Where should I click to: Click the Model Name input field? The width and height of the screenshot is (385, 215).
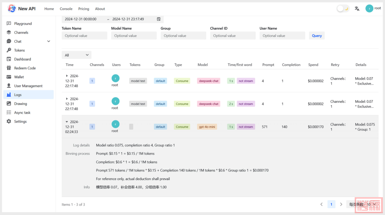(x=134, y=36)
